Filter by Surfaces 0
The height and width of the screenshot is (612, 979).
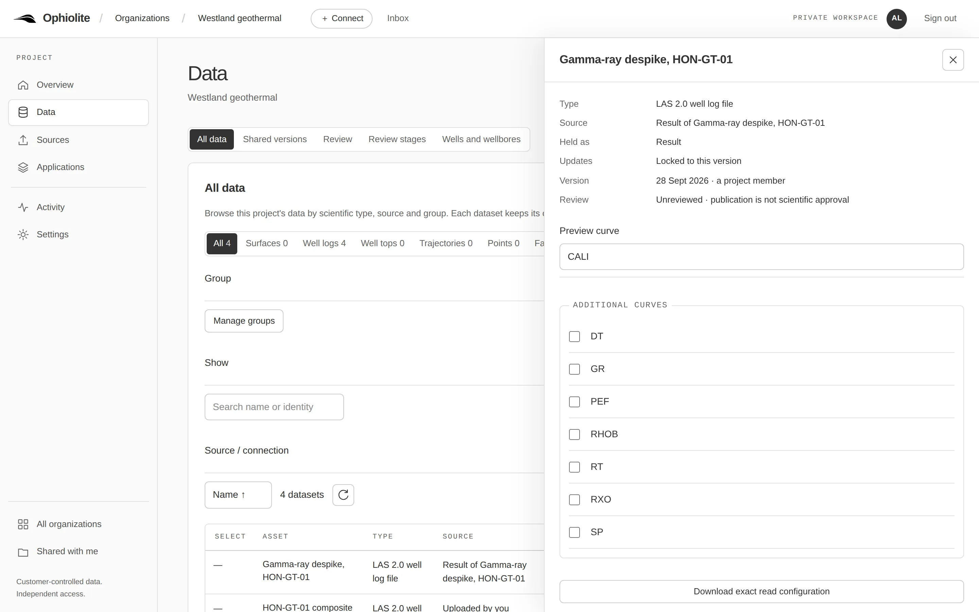pos(267,243)
